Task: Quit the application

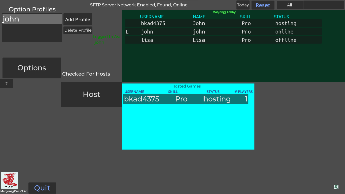Action: [42, 188]
